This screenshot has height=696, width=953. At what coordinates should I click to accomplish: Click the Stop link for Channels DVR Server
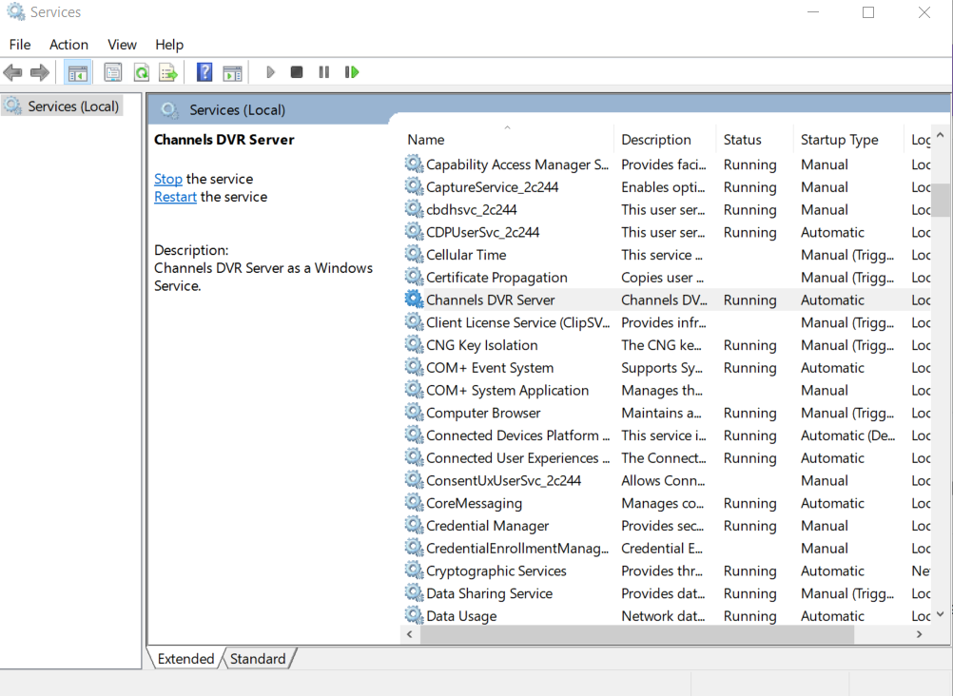[167, 179]
